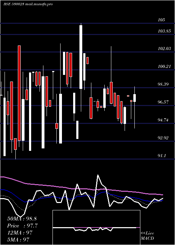The image size is (175, 245).
Task: Click the 103.85 price axis label
Action: (164, 31)
